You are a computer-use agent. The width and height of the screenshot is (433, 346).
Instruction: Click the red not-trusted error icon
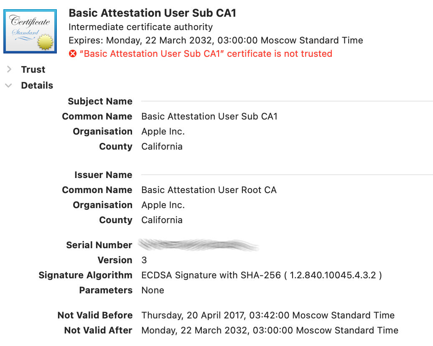click(73, 54)
